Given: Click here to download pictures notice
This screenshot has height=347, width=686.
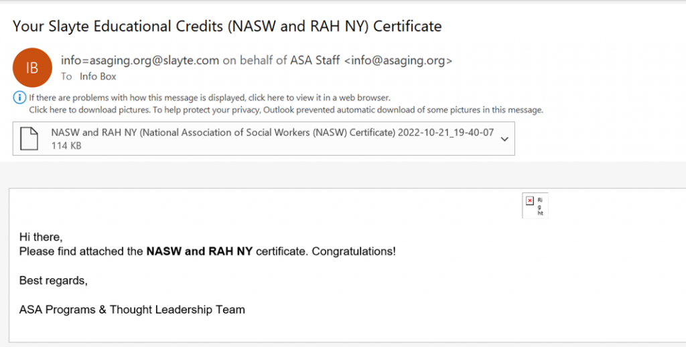Looking at the screenshot, I should coord(286,110).
